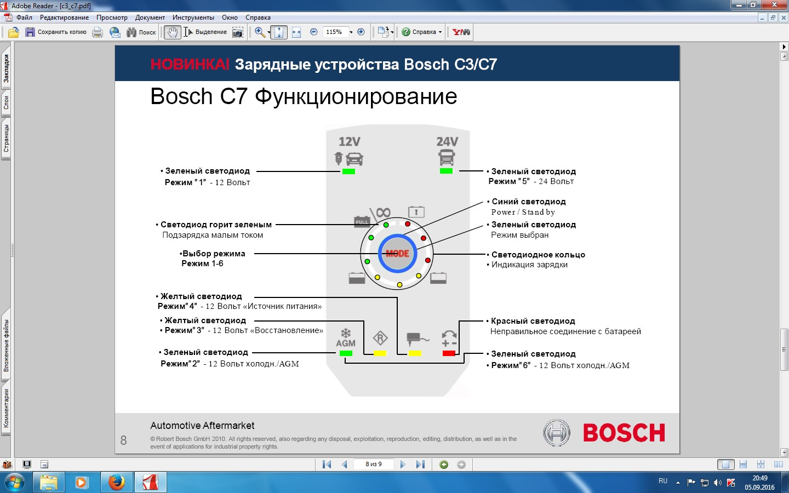Open the Окно menu
Screen dimensions: 789x493
[230, 18]
